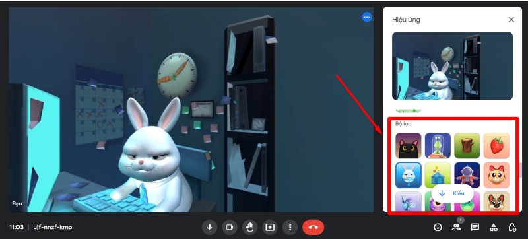Show the people participants list

(x=456, y=228)
